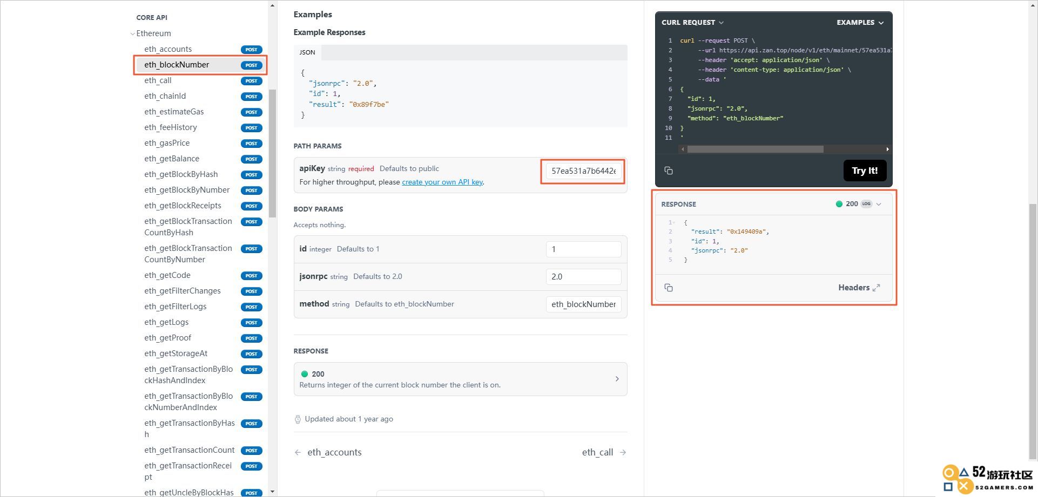Open eth_getProof in sidebar
1038x497 pixels.
pos(200,338)
